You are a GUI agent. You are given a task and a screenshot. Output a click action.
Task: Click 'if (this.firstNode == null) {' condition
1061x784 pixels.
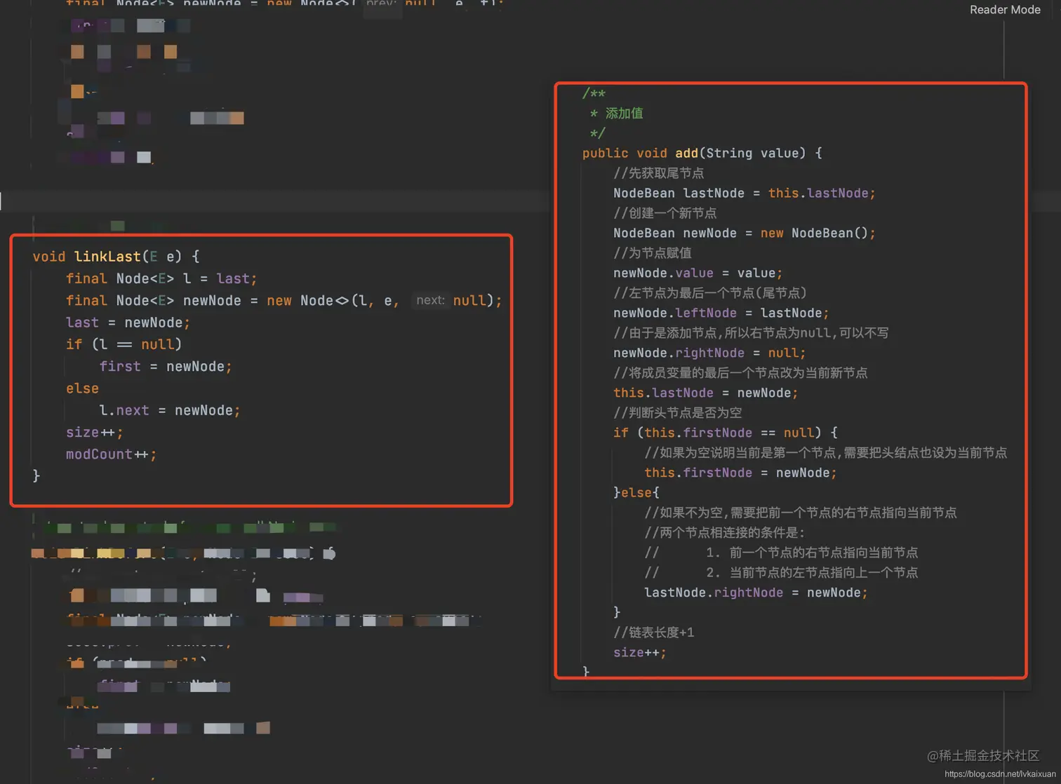tap(726, 433)
